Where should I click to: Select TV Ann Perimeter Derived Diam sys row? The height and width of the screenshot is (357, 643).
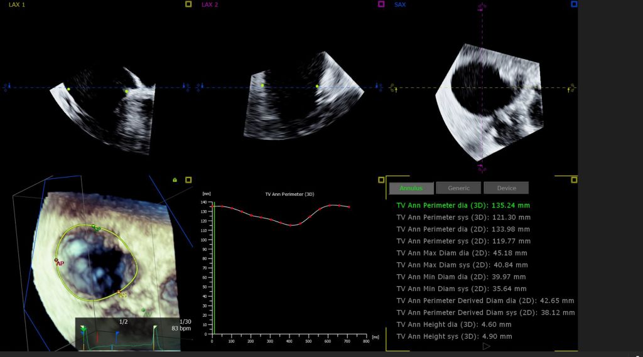click(485, 312)
